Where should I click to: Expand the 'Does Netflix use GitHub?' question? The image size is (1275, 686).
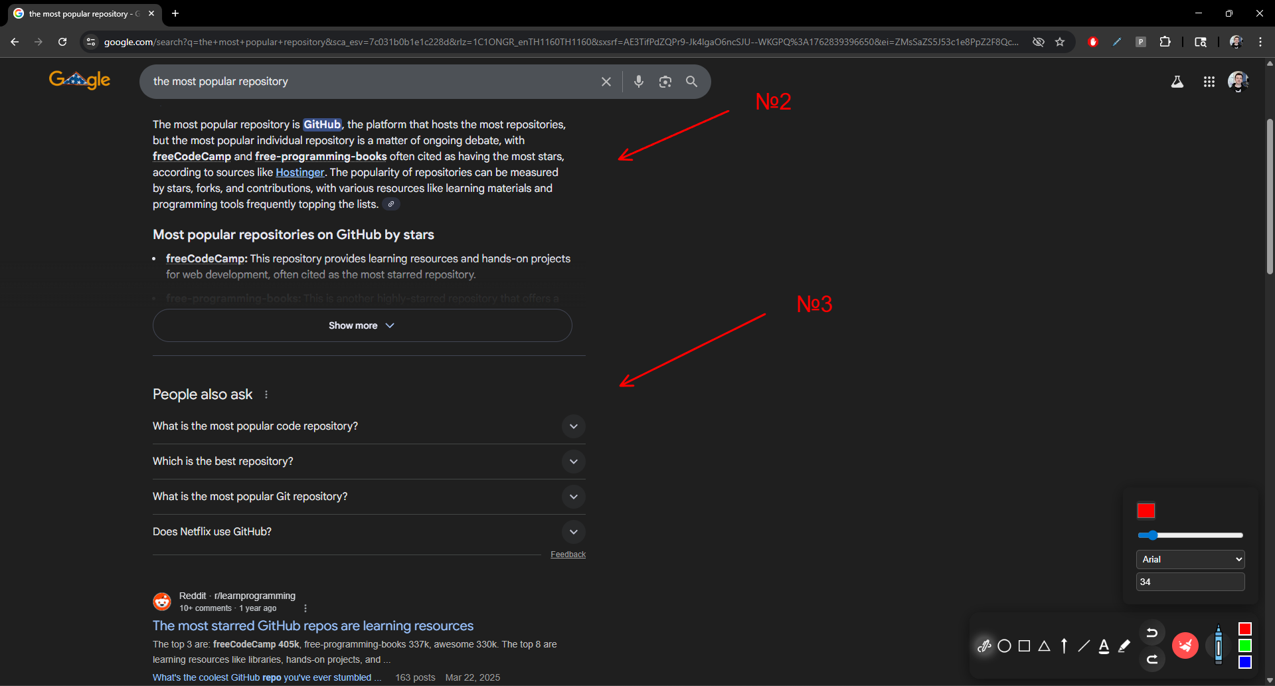[x=574, y=531]
